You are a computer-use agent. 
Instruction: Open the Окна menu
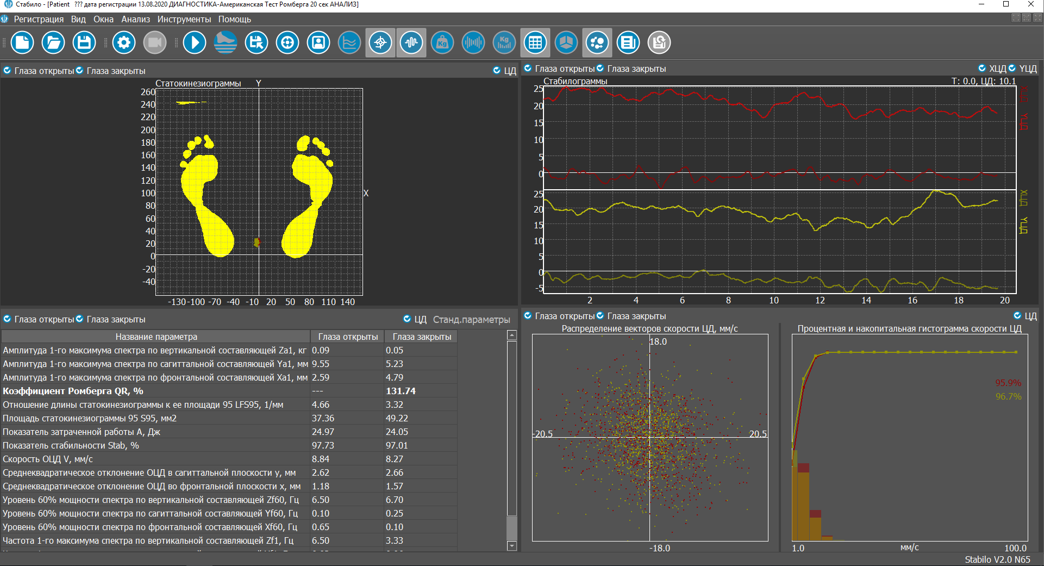[x=103, y=19]
